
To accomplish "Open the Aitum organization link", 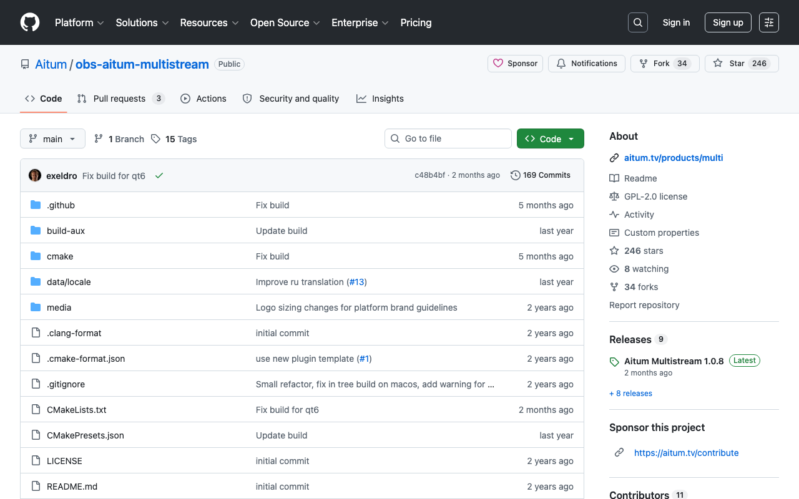I will pyautogui.click(x=51, y=64).
